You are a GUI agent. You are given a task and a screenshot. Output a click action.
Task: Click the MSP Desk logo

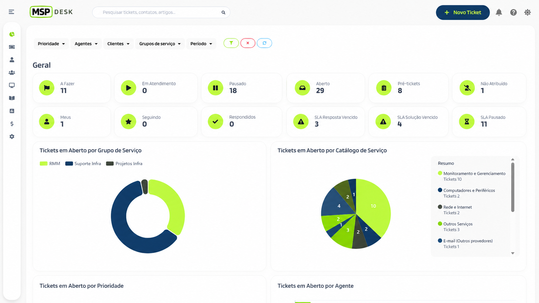pyautogui.click(x=51, y=12)
